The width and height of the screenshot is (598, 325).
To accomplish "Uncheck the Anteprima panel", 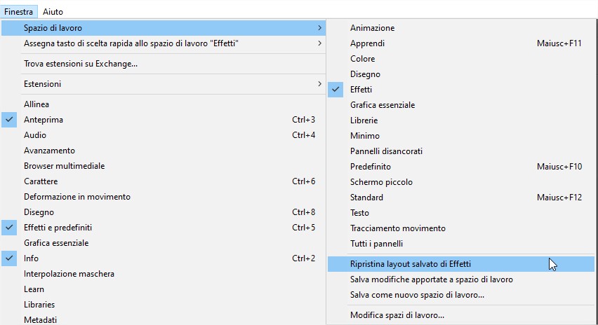I will coord(44,120).
